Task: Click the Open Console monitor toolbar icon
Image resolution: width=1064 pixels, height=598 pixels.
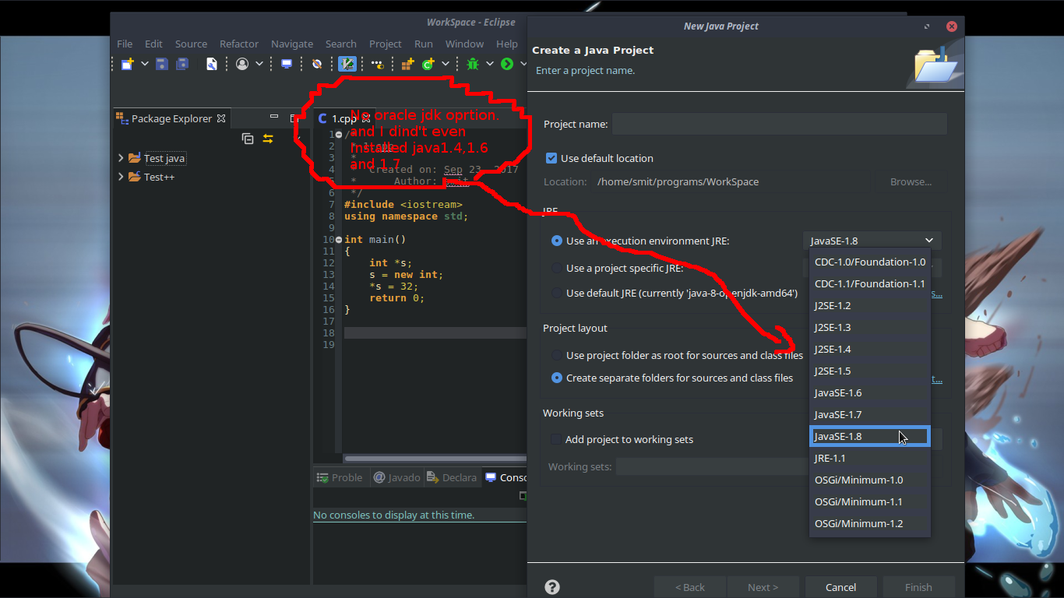Action: point(287,64)
